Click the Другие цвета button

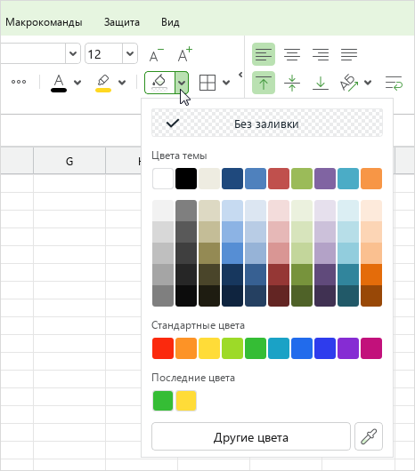[x=251, y=436]
